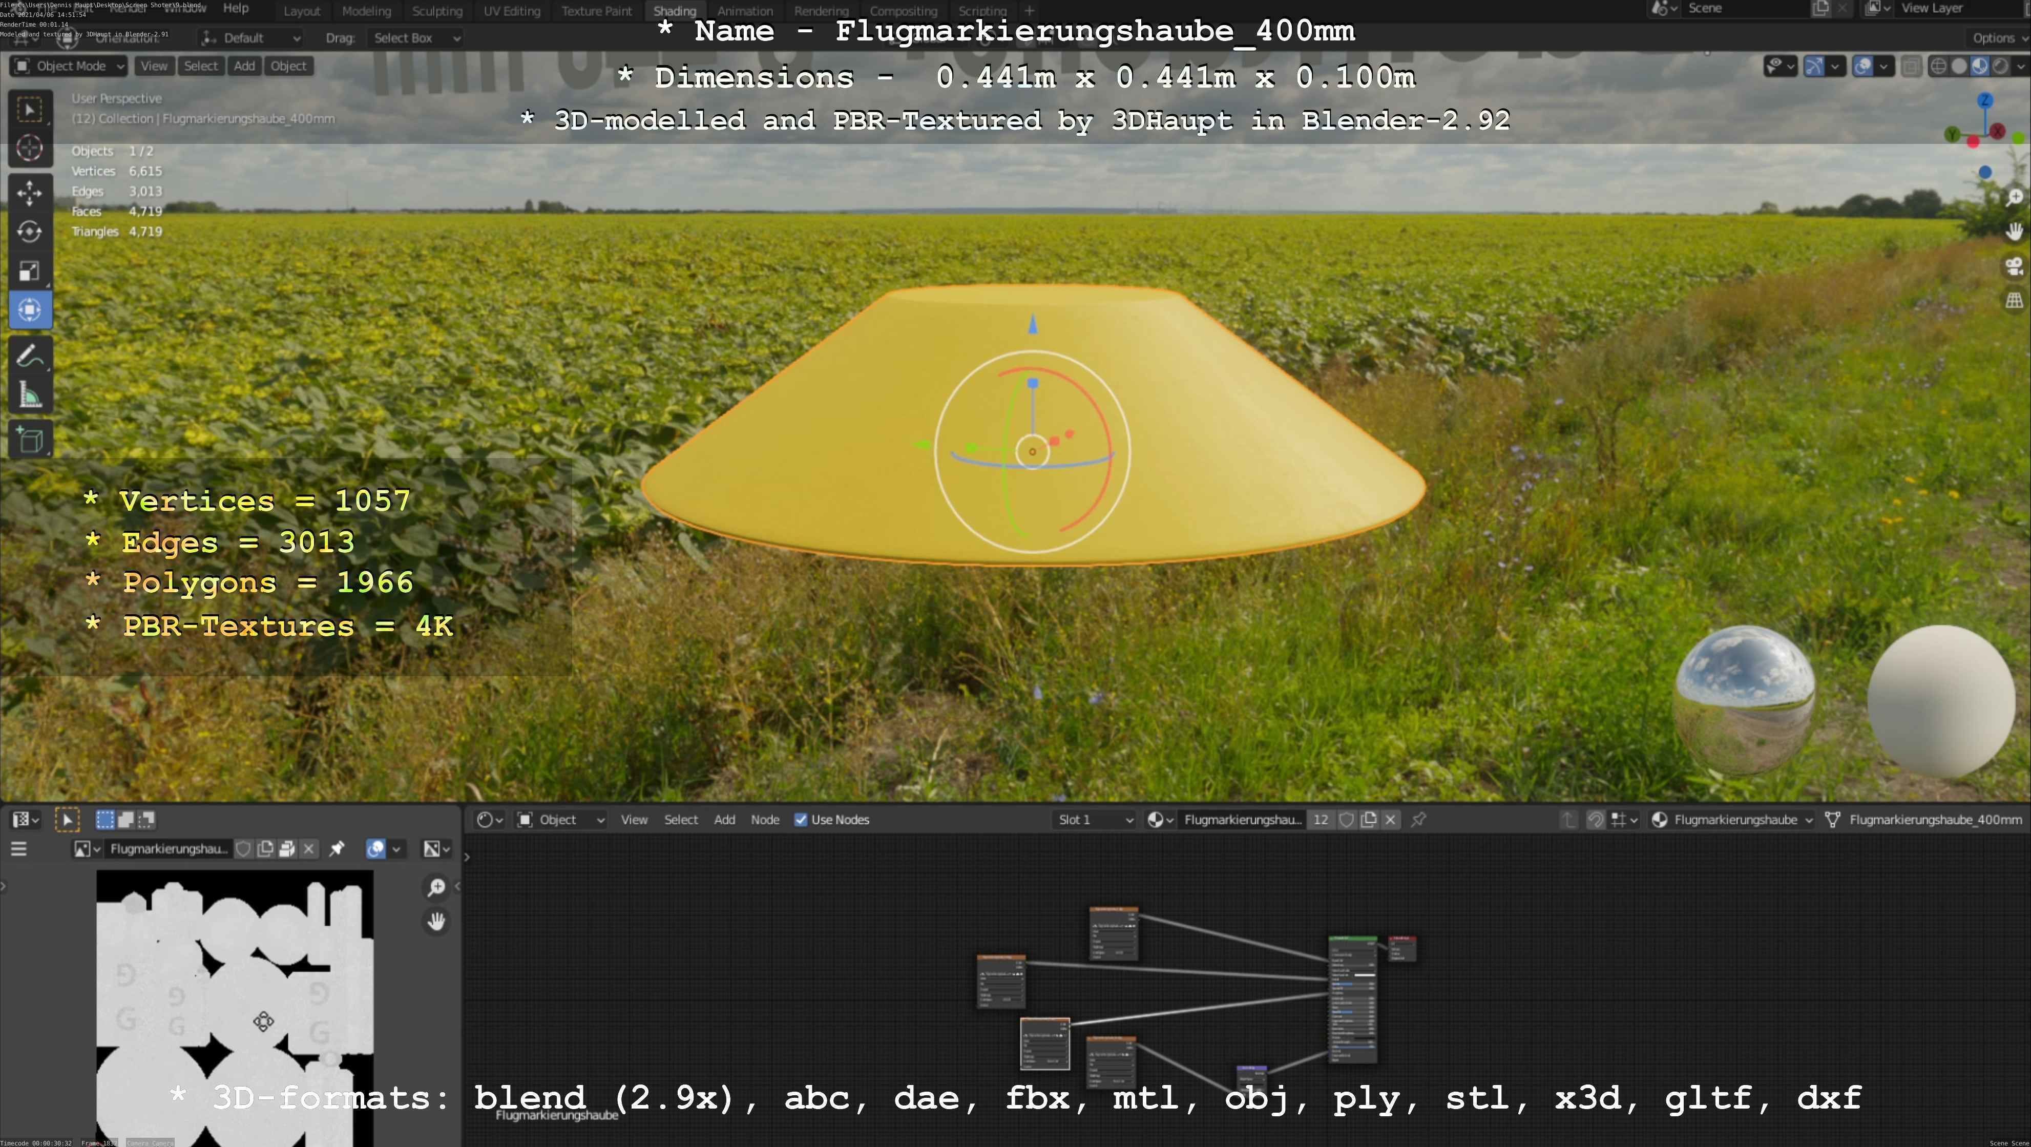Switch to Solid viewport shading
2031x1147 pixels.
[x=1959, y=66]
